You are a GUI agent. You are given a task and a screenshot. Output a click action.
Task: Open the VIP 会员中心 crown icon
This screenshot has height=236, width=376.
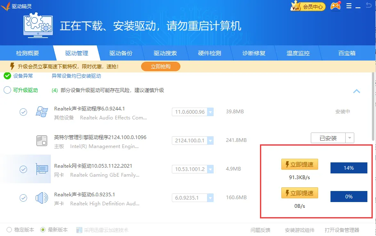(296, 6)
